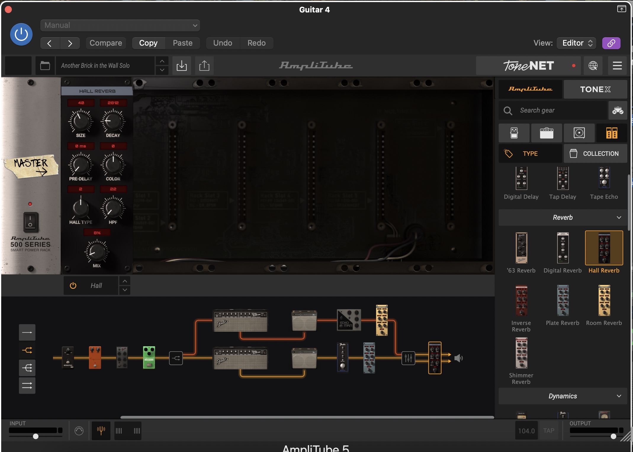
Task: Click the Copy button
Action: click(x=148, y=43)
